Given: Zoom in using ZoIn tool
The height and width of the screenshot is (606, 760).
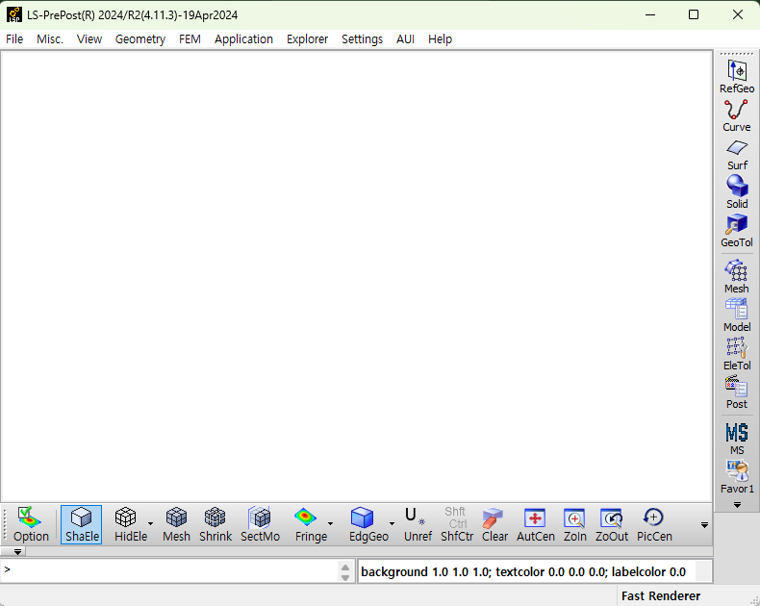Looking at the screenshot, I should coord(575,524).
